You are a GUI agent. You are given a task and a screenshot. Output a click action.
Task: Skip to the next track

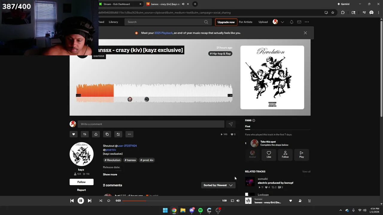click(89, 201)
